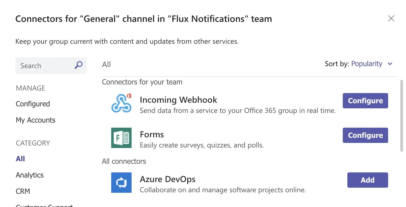Click the Azure DevOps connector icon
The image size is (406, 207).
tap(121, 183)
